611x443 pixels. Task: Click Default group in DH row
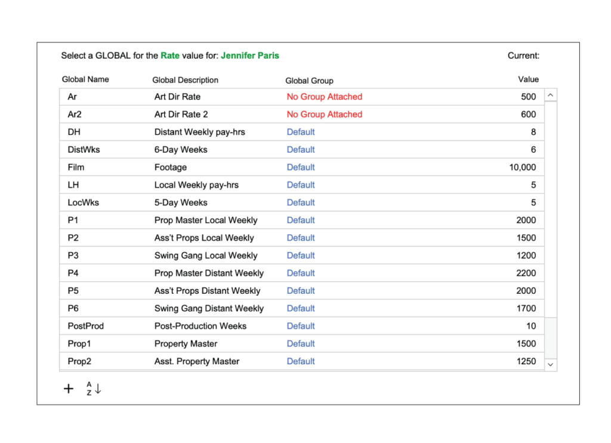pos(301,132)
